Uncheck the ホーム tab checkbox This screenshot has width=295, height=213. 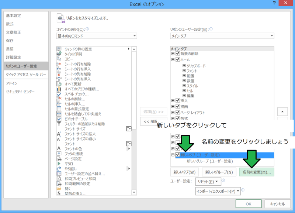coord(178,59)
